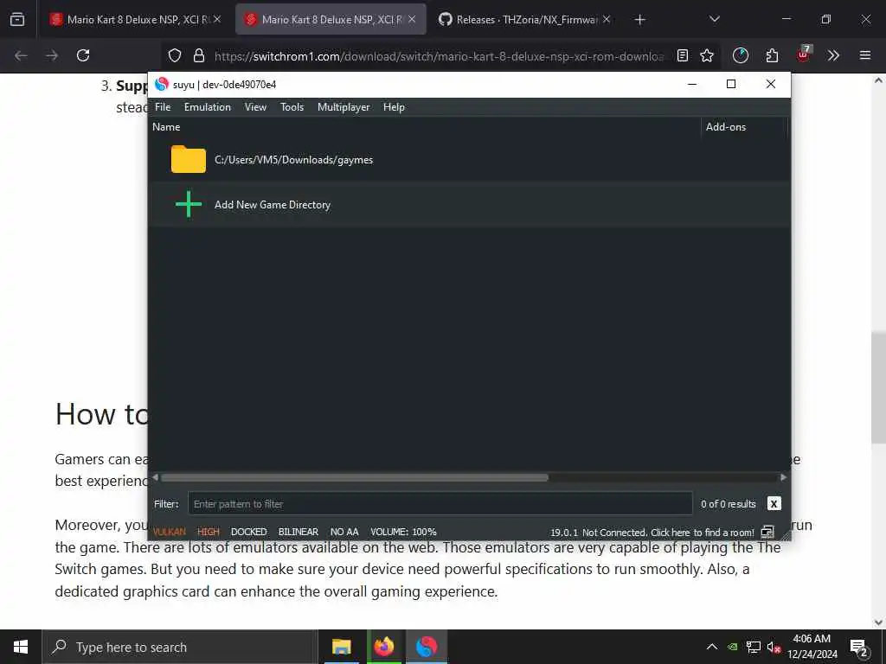Open the Firefox hamburger application menu
886x664 pixels.
865,55
